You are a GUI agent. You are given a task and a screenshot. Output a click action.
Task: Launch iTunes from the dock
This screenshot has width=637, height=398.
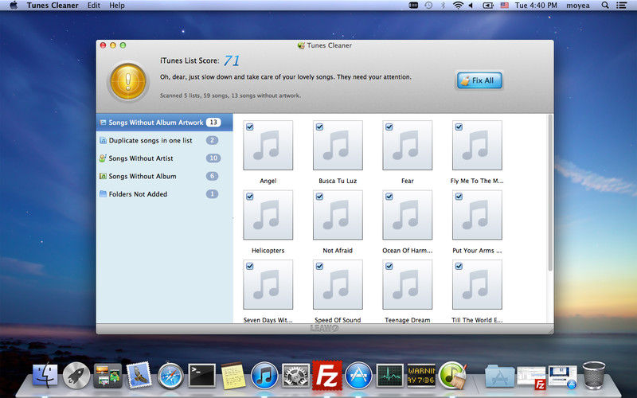264,376
